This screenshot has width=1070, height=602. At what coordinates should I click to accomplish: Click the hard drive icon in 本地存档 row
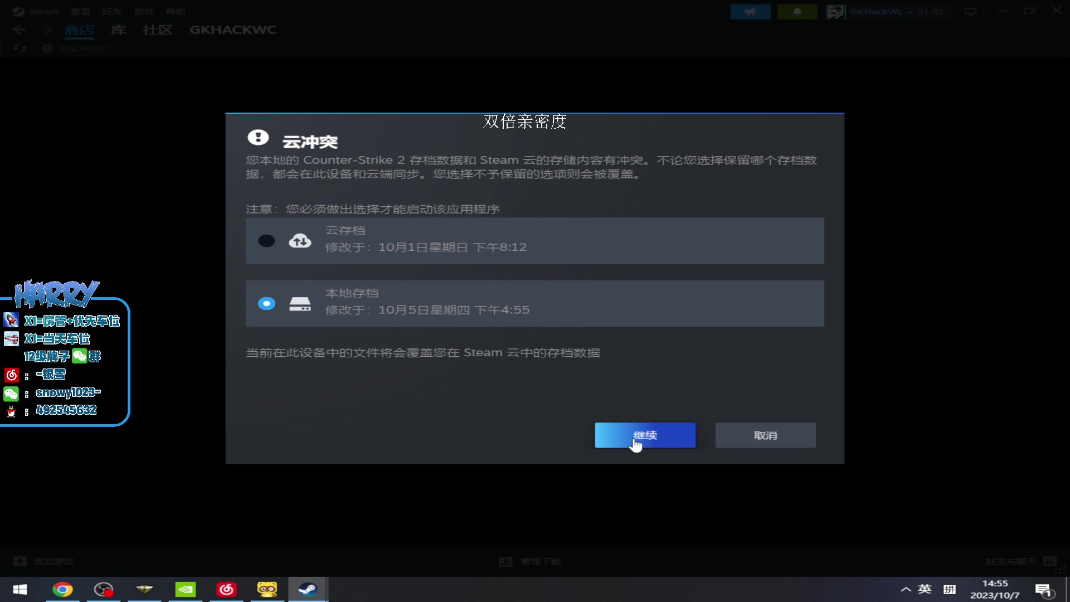click(x=300, y=304)
